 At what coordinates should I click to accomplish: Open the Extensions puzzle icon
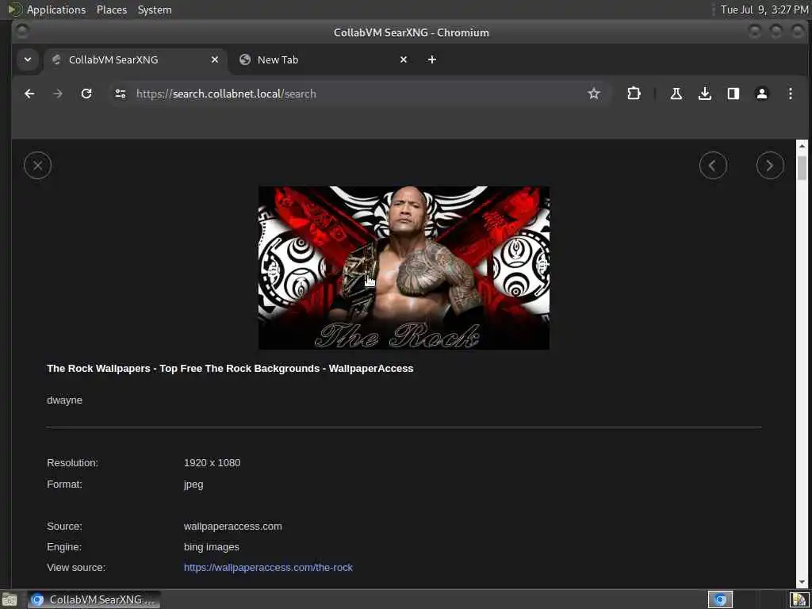(634, 94)
